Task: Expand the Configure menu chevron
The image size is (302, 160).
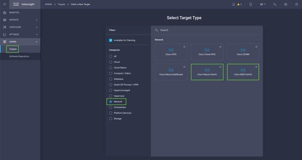Action: [37, 27]
